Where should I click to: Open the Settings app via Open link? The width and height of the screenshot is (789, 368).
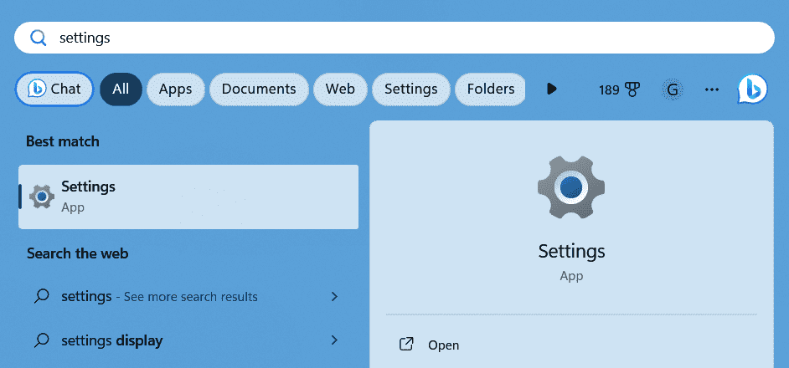(x=443, y=345)
